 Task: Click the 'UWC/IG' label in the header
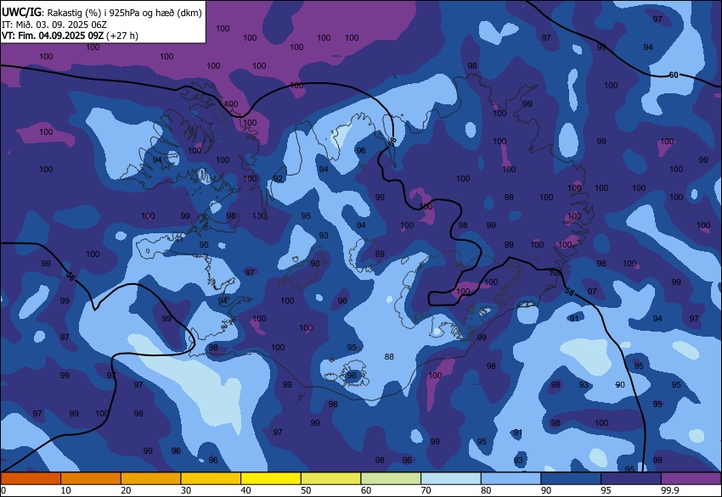coord(21,13)
